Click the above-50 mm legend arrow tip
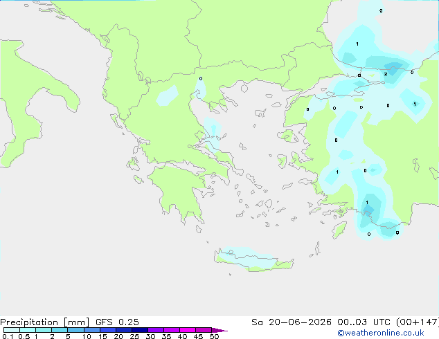Image resolution: width=439 pixels, height=339 pixels. (219, 330)
